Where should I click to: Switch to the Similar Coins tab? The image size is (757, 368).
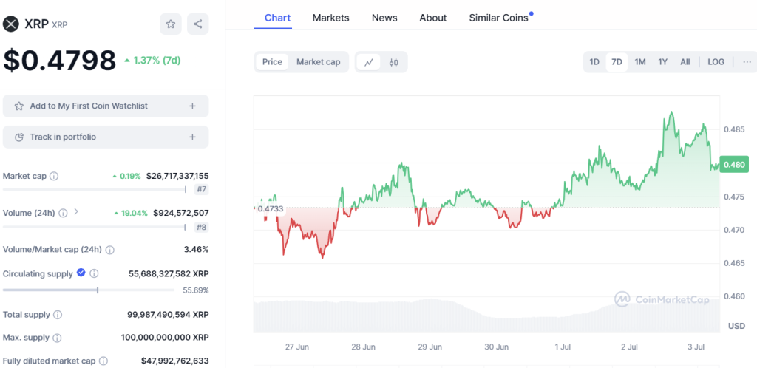point(499,18)
